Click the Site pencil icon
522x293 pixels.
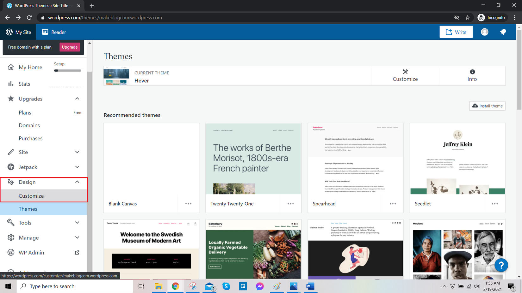(11, 152)
